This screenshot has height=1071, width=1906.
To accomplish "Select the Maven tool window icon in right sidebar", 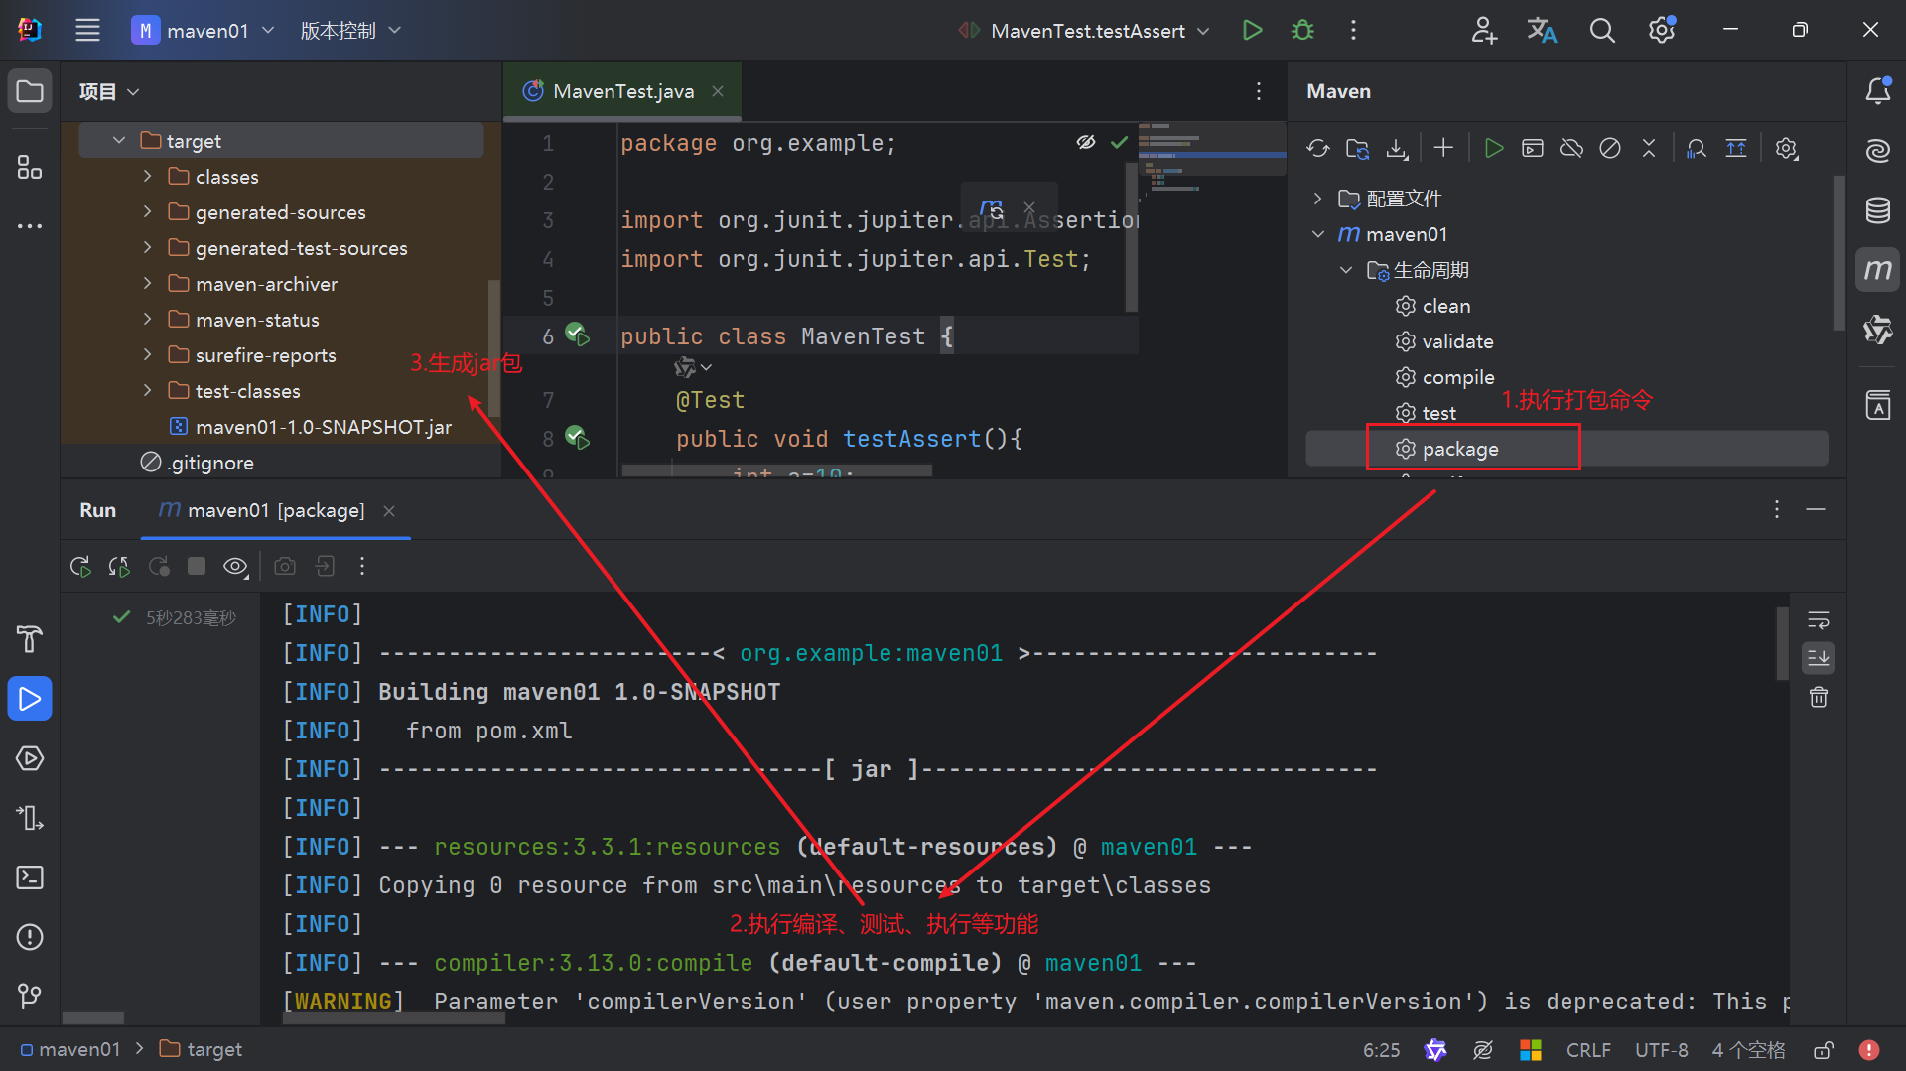I will coord(1877,270).
